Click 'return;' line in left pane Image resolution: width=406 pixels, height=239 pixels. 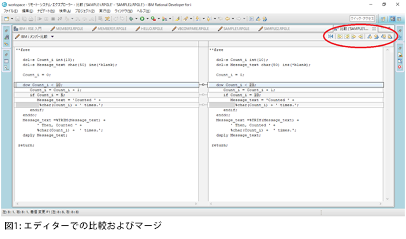(x=26, y=146)
